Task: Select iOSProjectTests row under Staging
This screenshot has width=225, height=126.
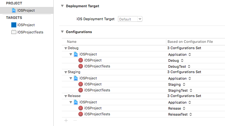Action: tap(143, 90)
